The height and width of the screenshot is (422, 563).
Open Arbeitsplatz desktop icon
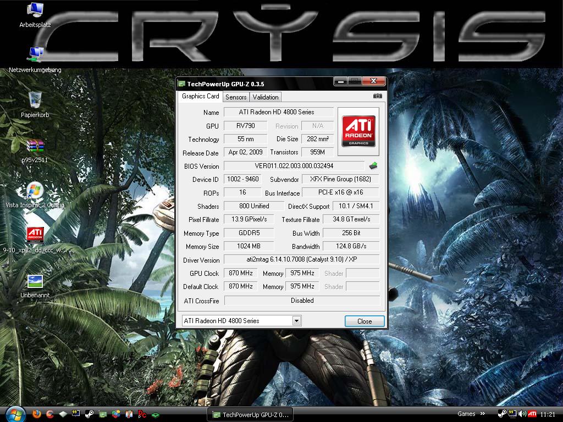(35, 15)
